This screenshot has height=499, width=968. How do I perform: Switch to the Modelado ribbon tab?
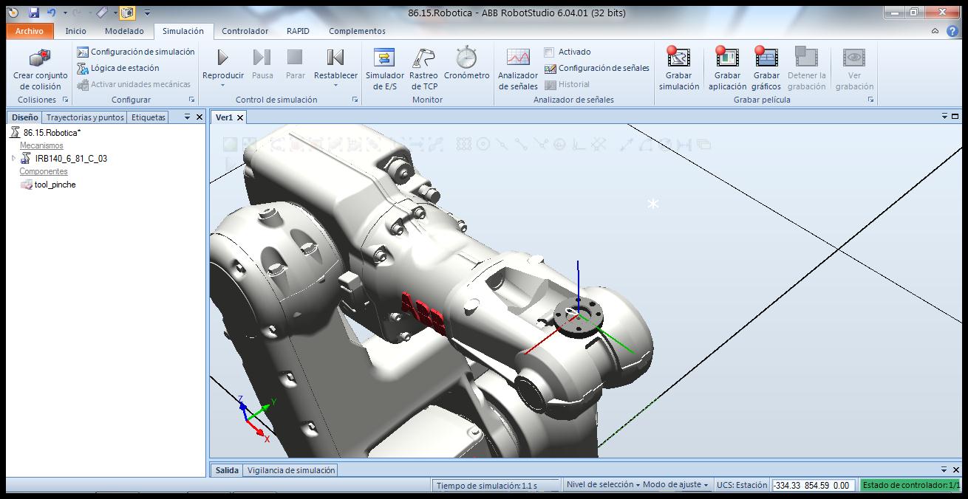124,31
